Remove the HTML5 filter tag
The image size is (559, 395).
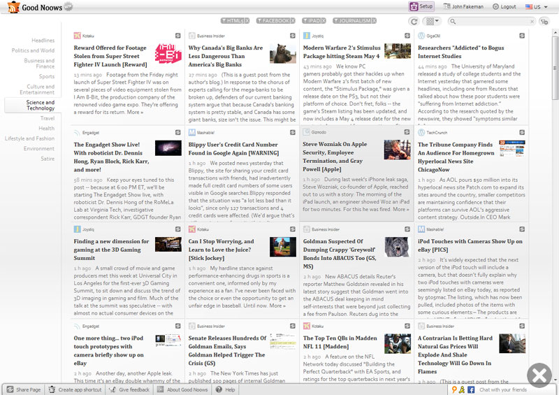tap(246, 21)
